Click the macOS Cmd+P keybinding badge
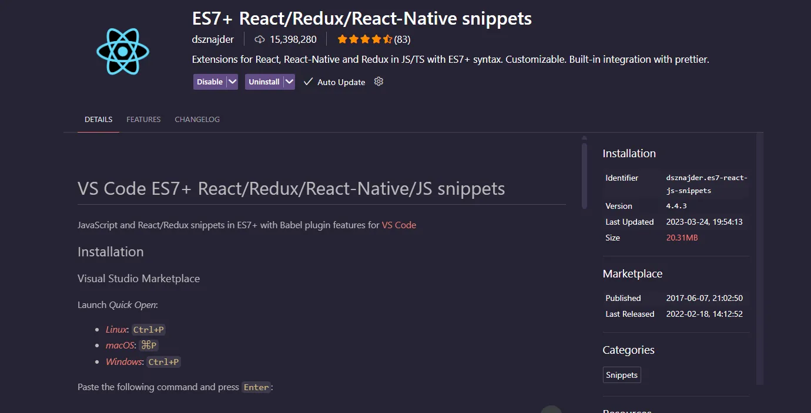This screenshot has width=811, height=413. [x=149, y=346]
